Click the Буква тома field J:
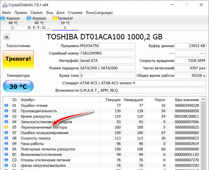The image size is (209, 170). [x=107, y=76]
